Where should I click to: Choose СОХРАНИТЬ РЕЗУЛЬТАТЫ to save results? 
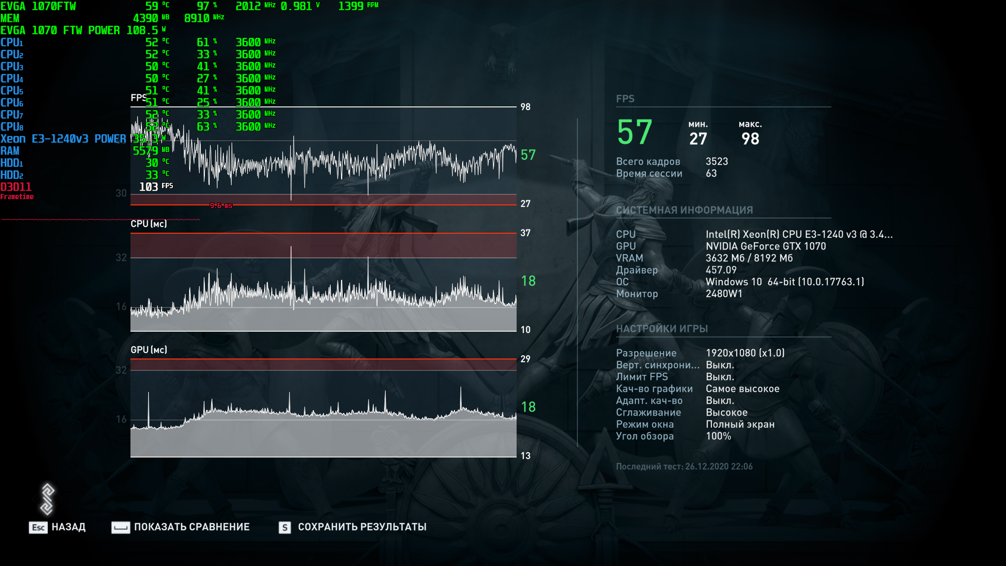coord(362,527)
